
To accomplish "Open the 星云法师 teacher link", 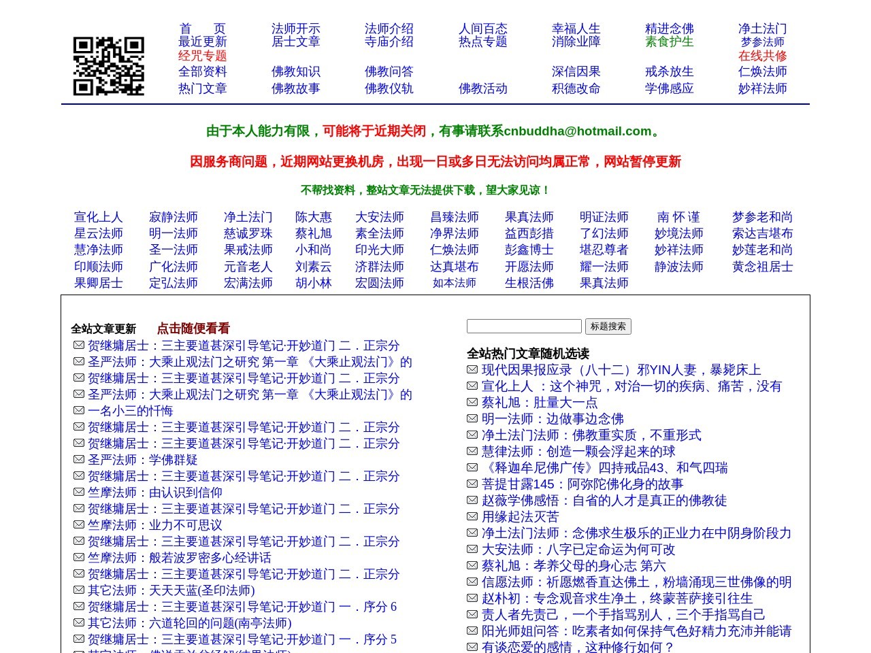I will 98,233.
